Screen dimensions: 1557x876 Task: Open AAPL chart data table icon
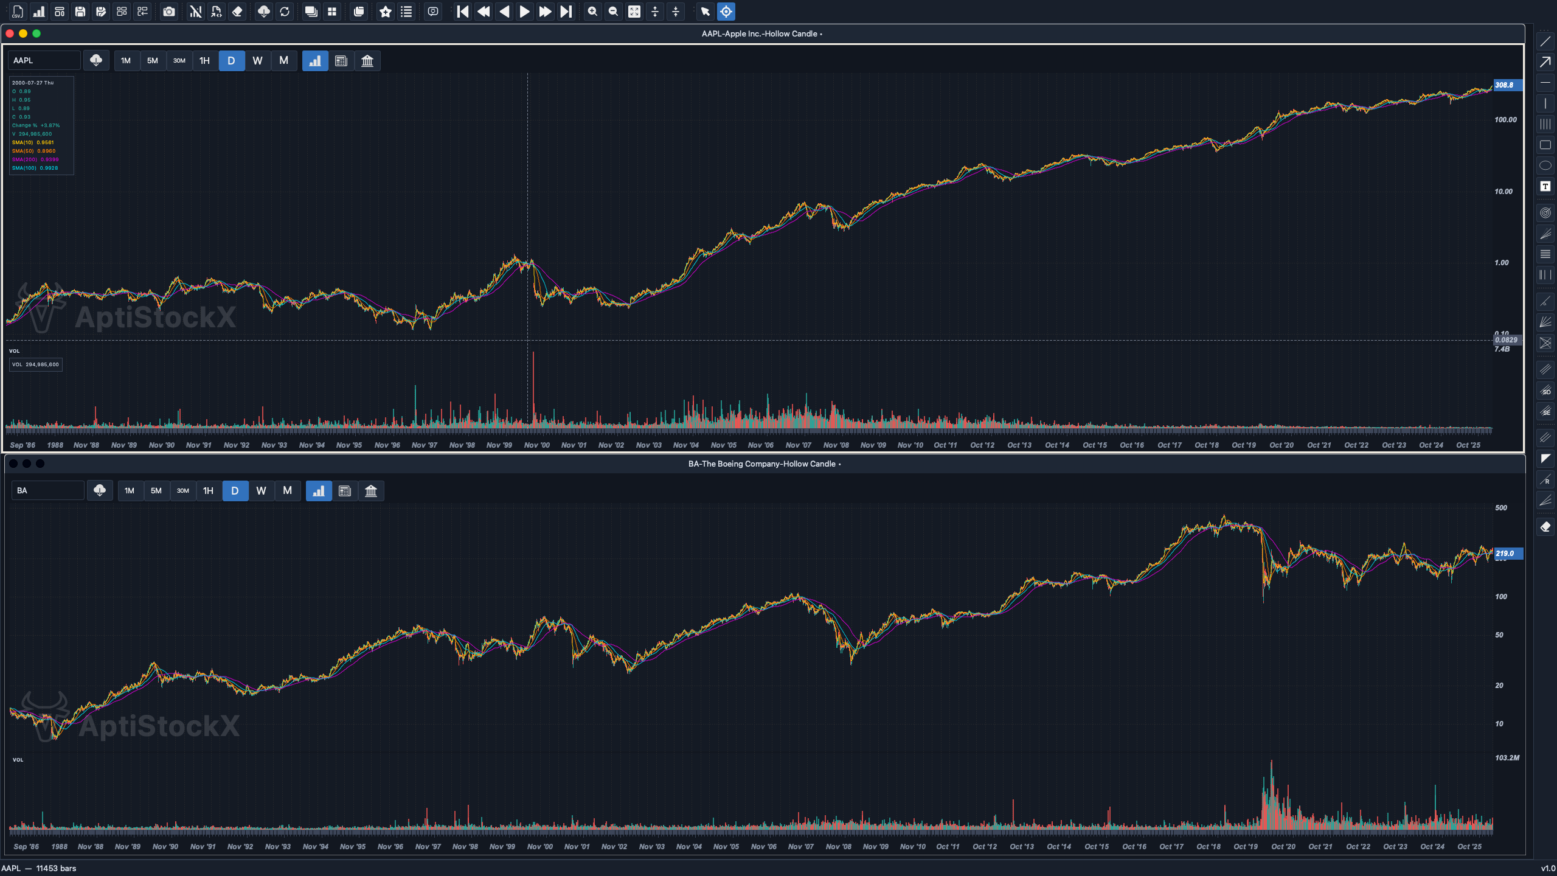(341, 61)
